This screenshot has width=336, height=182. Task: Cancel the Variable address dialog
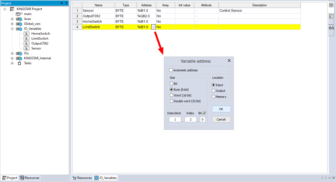pos(221,119)
